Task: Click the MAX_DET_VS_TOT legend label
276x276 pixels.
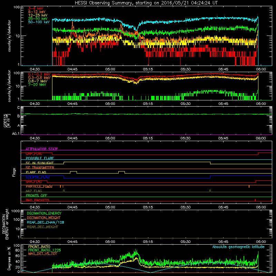Action: [x=42, y=254]
